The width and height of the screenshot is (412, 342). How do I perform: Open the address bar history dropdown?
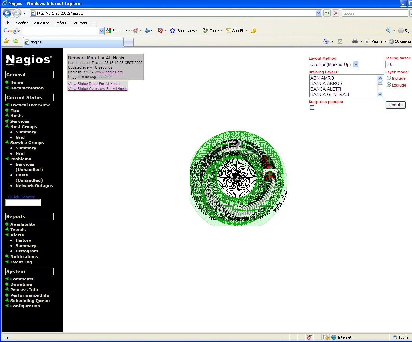(319, 13)
